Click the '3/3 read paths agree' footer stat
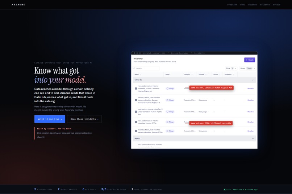Viewport: 292px width, 194px height. coord(114,189)
